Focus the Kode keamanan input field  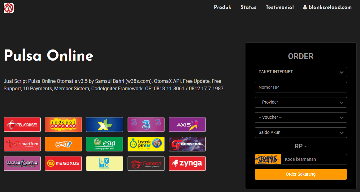pos(314,159)
